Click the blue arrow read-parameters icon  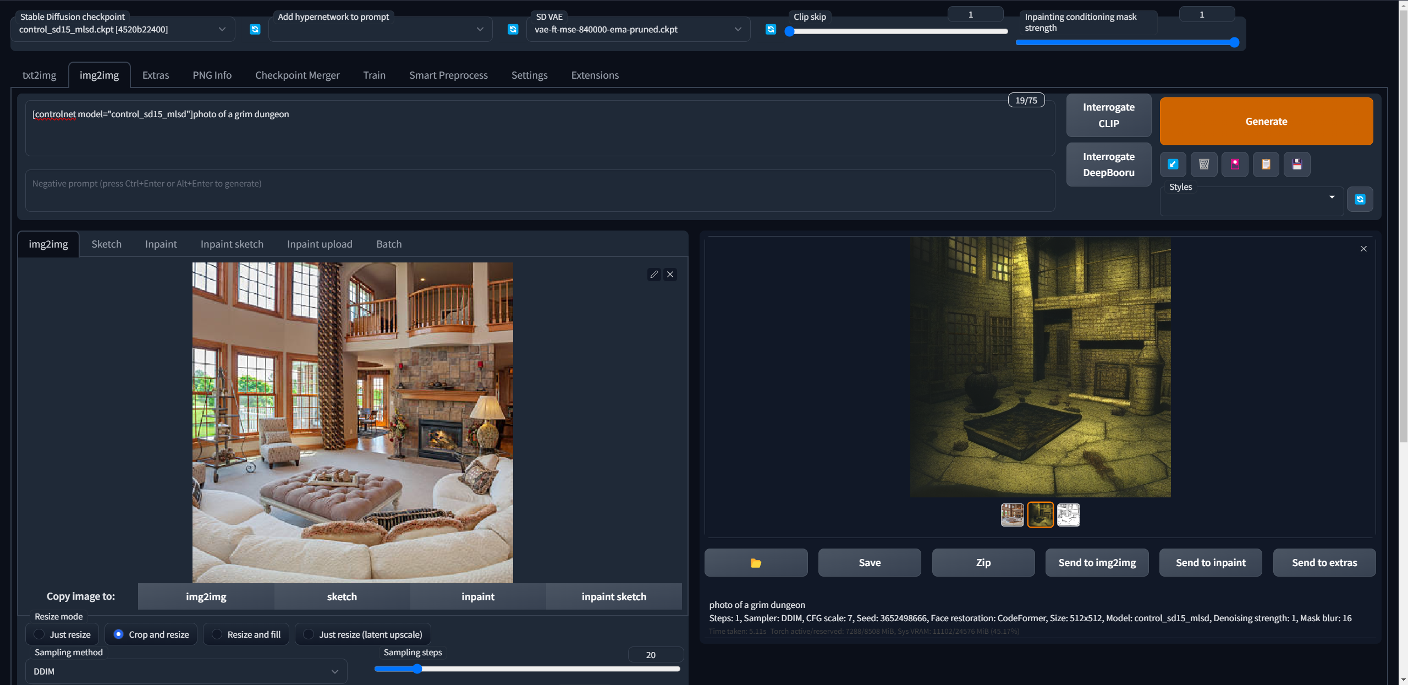1173,164
